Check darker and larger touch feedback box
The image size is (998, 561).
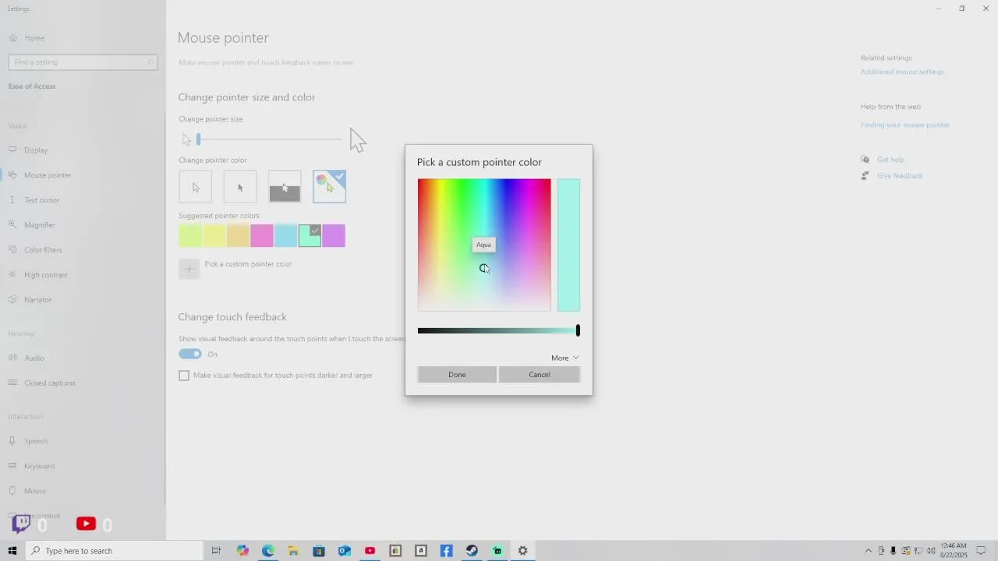point(184,376)
